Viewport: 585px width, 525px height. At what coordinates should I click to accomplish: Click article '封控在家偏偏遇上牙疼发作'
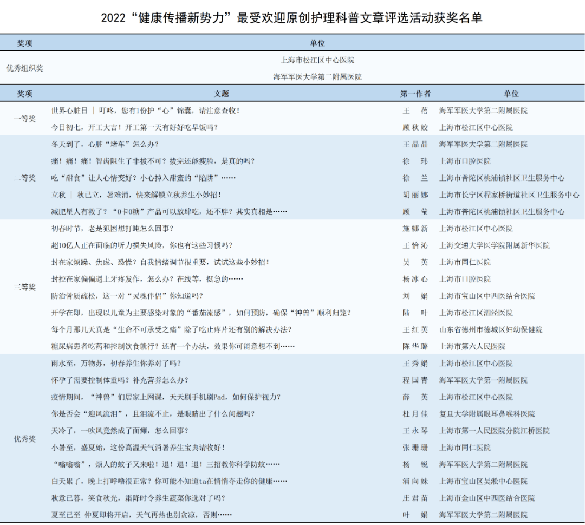(x=147, y=278)
